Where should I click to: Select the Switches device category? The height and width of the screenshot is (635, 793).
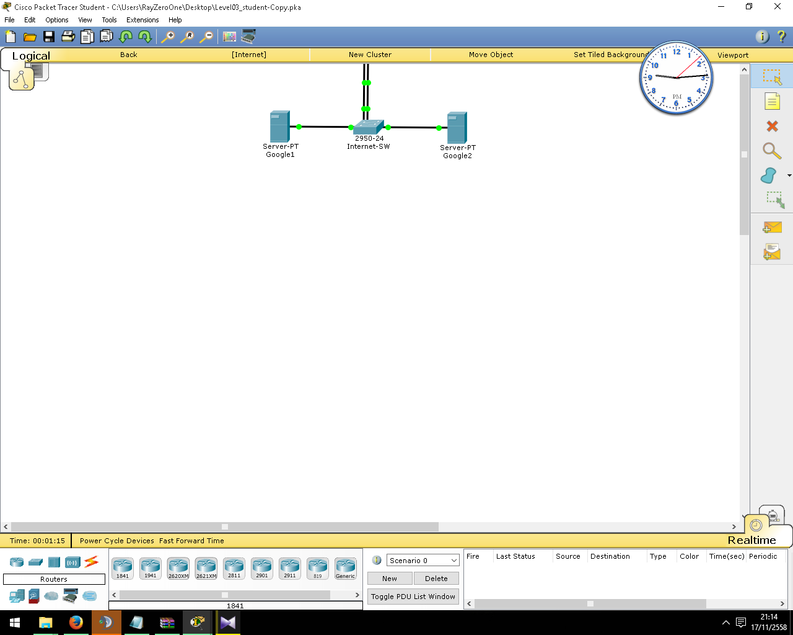pos(36,562)
